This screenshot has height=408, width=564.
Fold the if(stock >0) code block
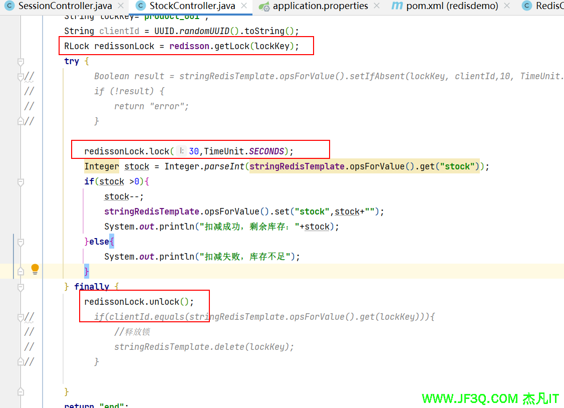(x=21, y=181)
